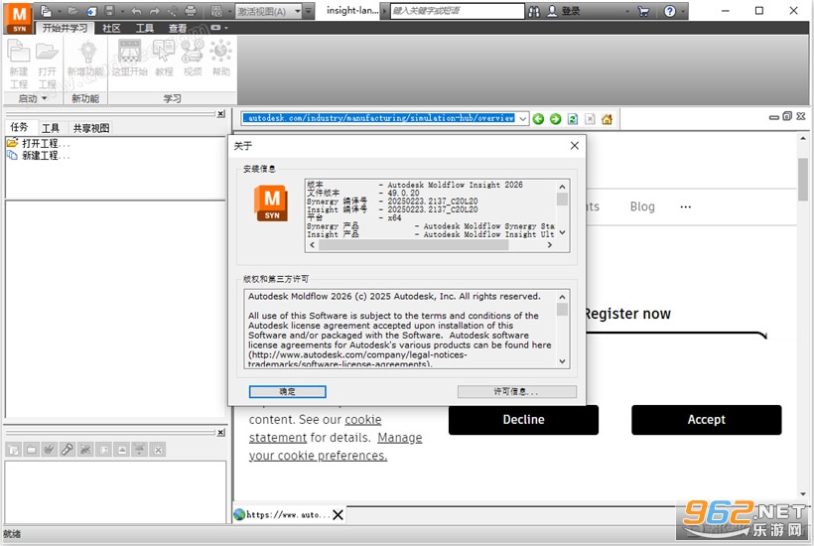Click the keyword search input field

458,11
